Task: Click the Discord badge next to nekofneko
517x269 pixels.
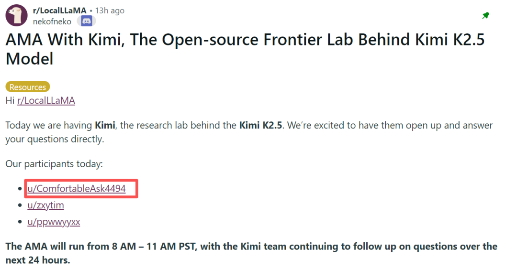Action: click(87, 21)
